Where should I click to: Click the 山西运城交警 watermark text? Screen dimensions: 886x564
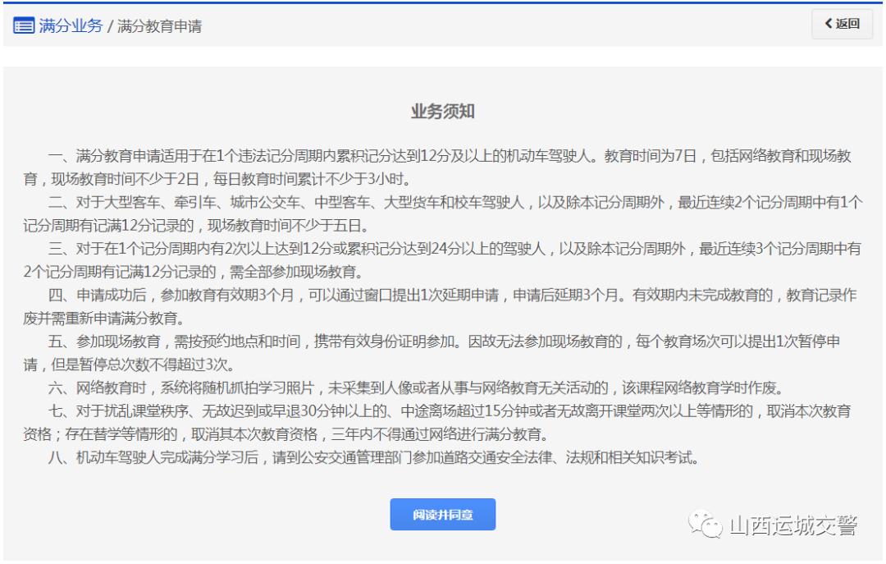(792, 525)
